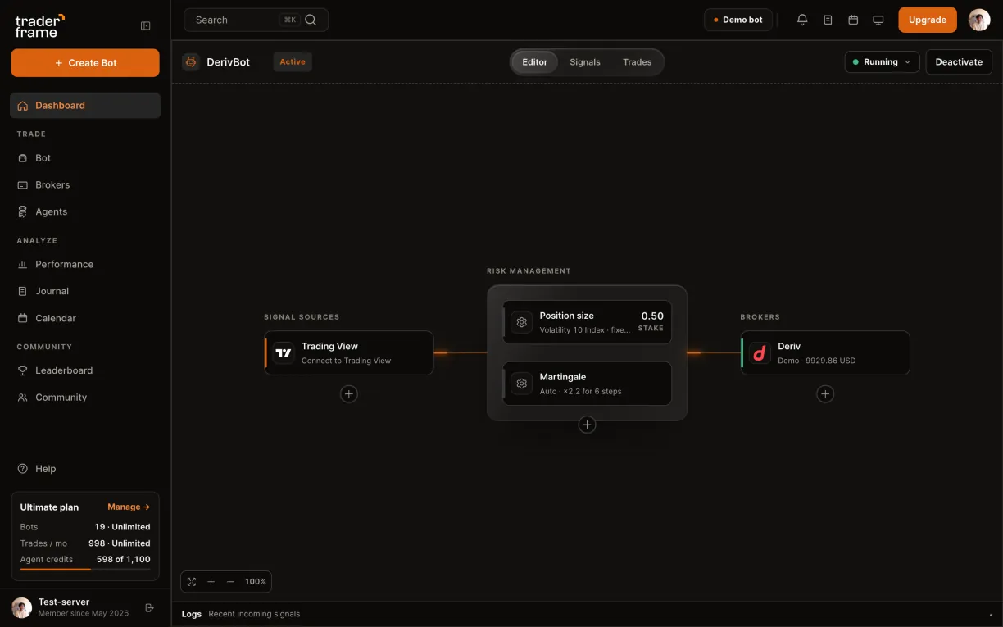Click the Deactivate button
The width and height of the screenshot is (1003, 627).
pos(959,61)
